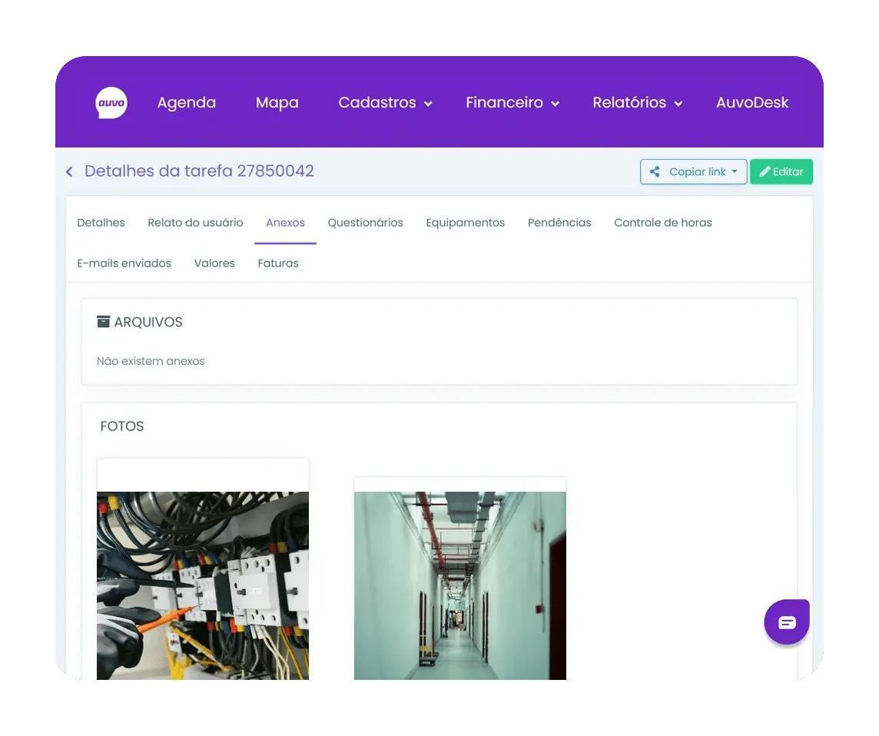Open the Mapa menu item

[277, 103]
